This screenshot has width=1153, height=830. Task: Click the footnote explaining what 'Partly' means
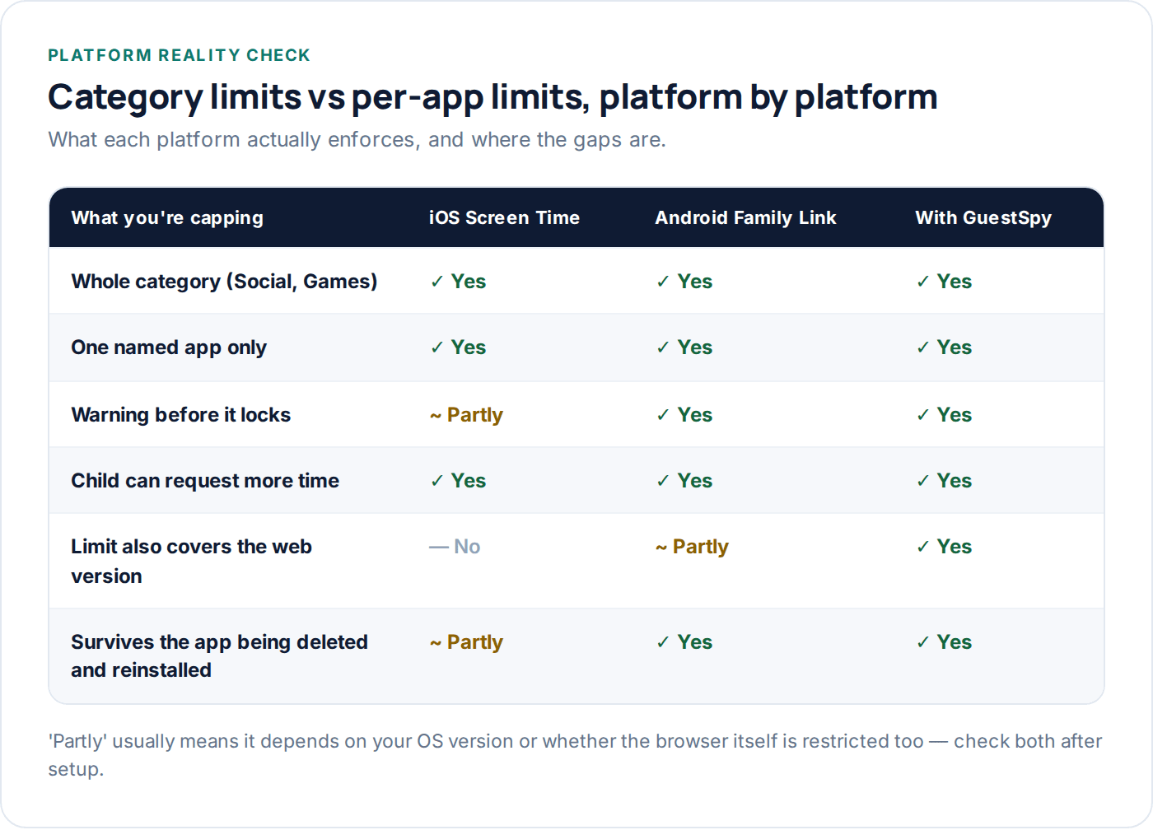point(575,755)
